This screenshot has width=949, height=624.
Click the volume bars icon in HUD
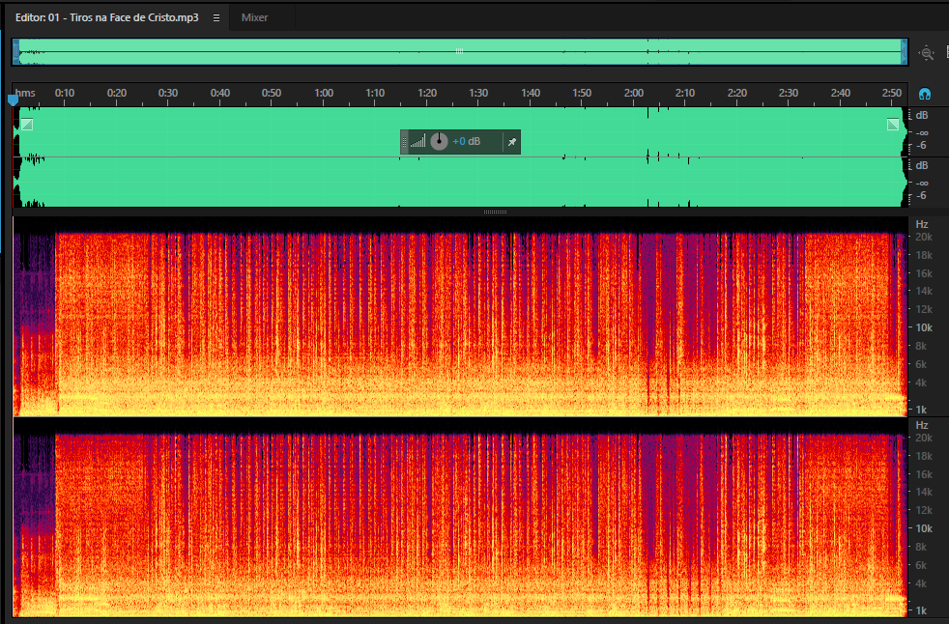[417, 142]
